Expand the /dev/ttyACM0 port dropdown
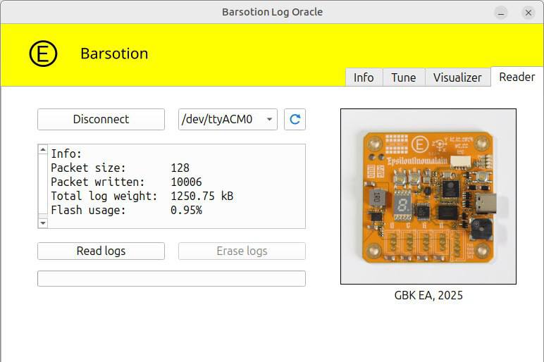Viewport: 544px width, 362px height. [x=228, y=119]
